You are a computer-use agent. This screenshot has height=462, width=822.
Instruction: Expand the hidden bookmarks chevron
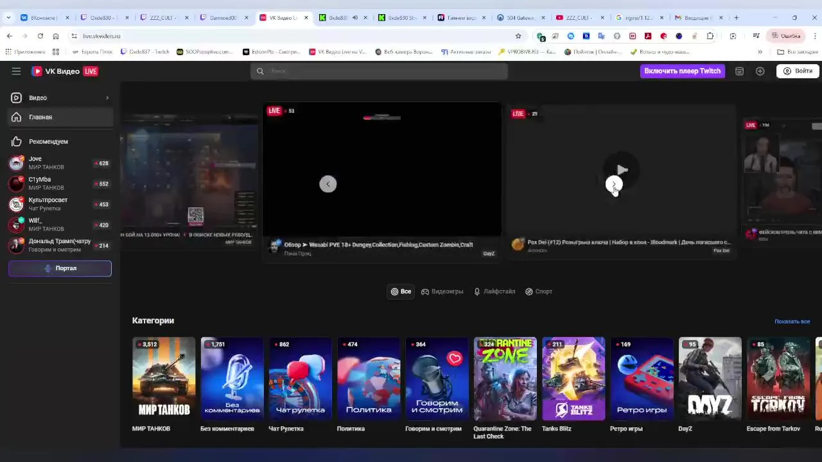[760, 51]
